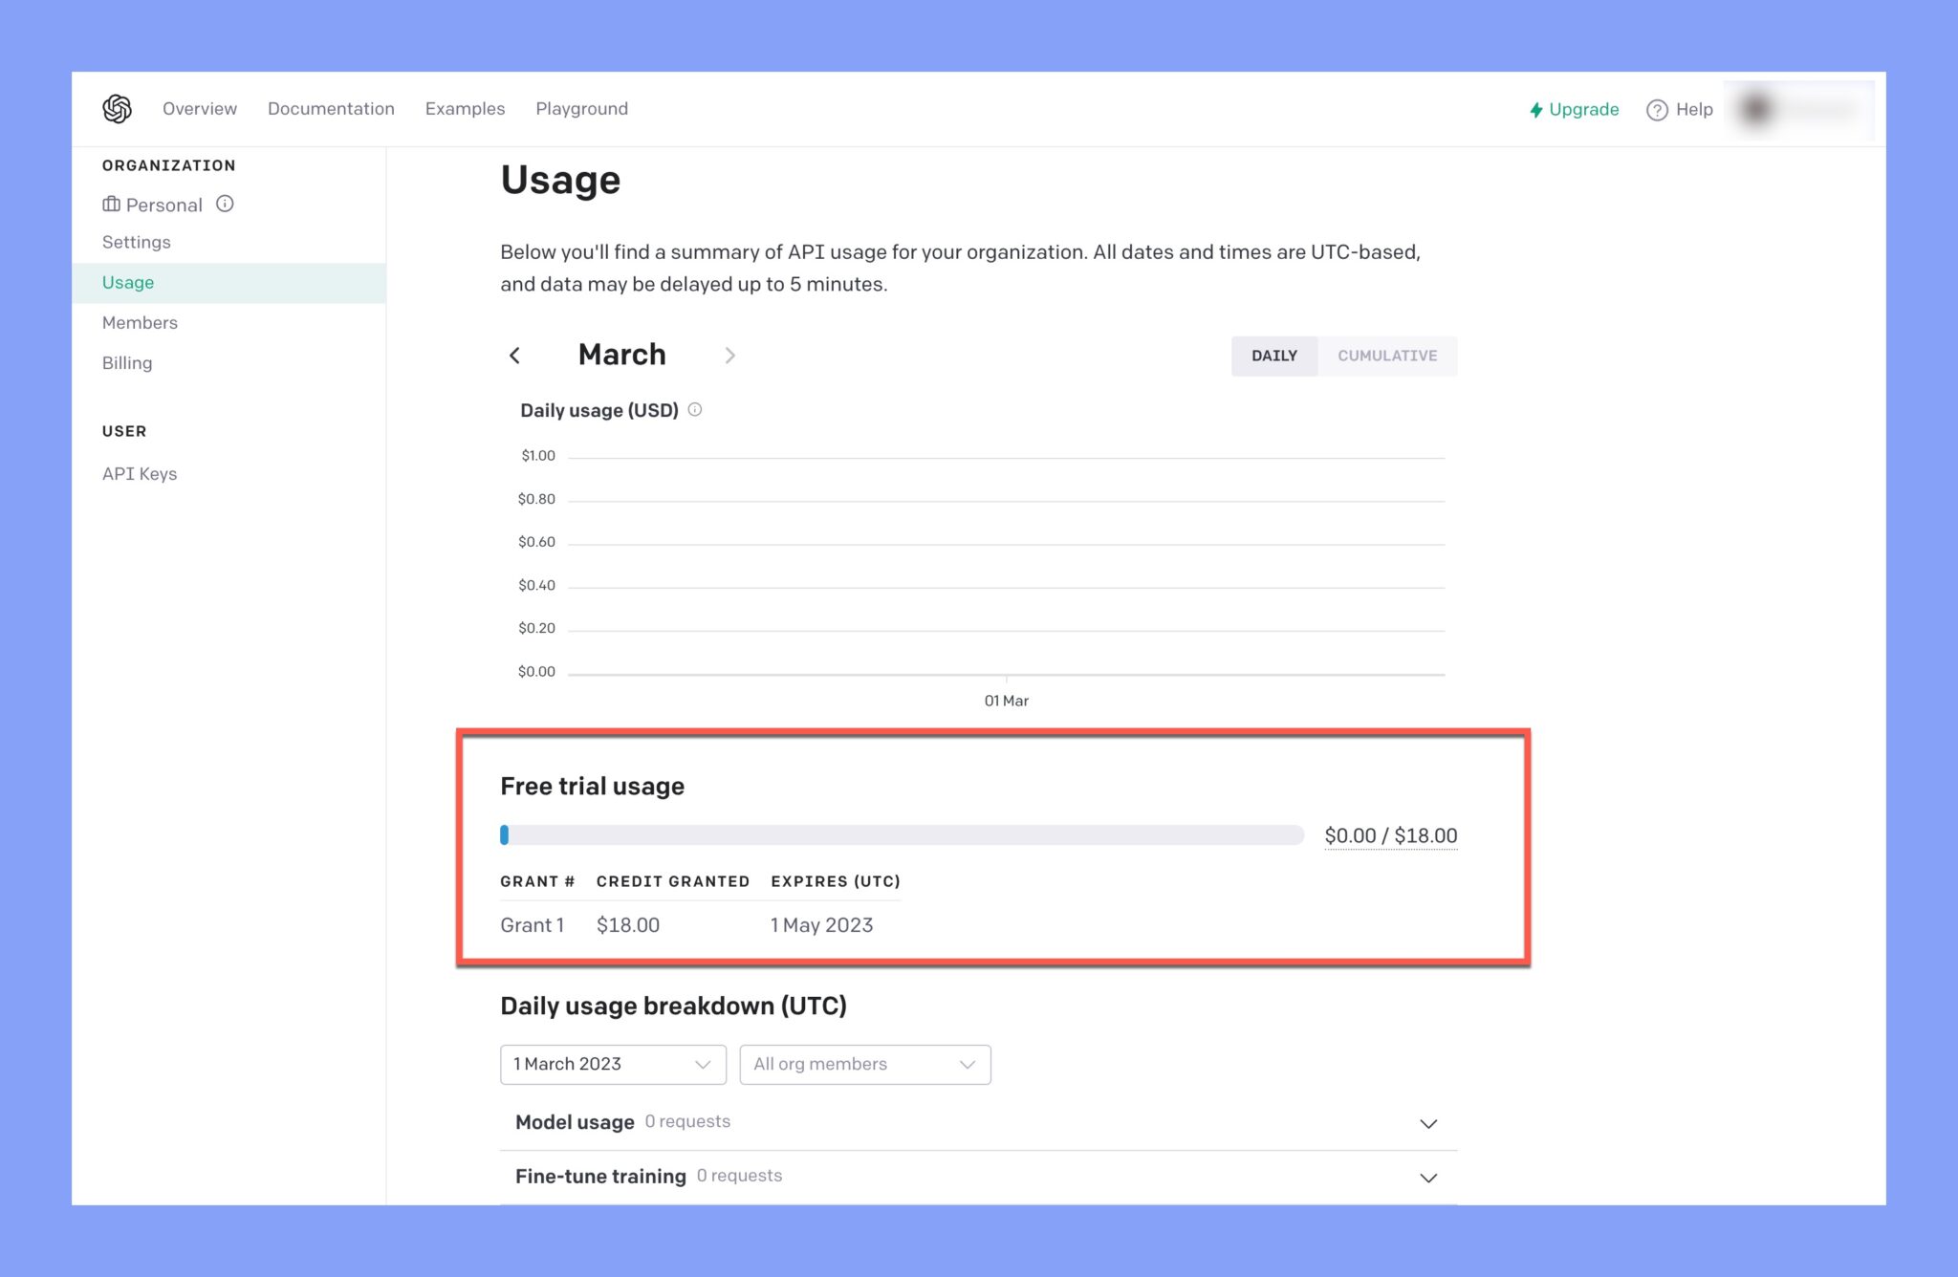Switch to CUMULATIVE usage view

tap(1387, 356)
